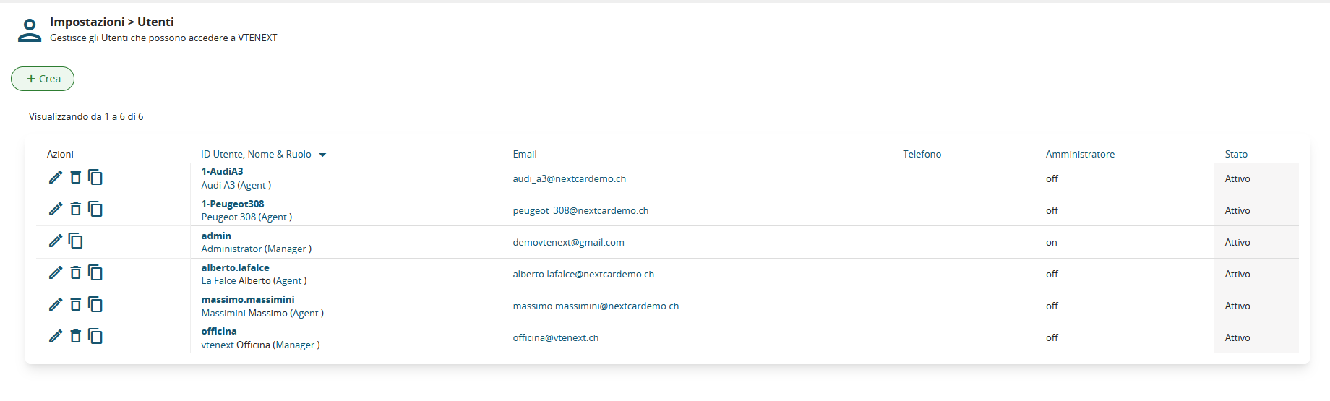
Task: Open the massimo.massimini user link
Action: pyautogui.click(x=247, y=299)
